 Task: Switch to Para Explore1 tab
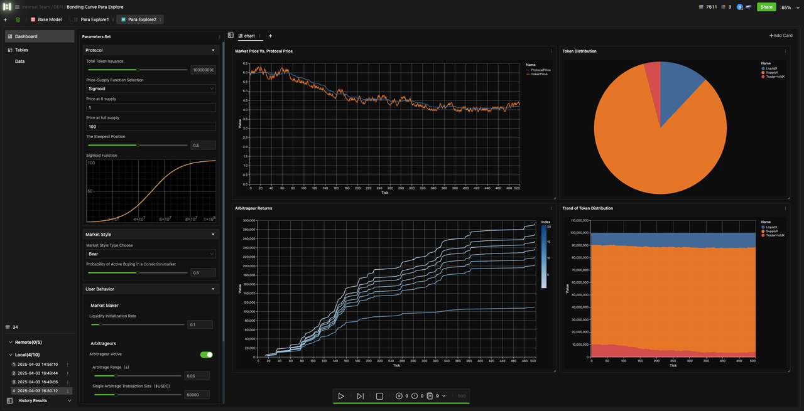point(94,19)
